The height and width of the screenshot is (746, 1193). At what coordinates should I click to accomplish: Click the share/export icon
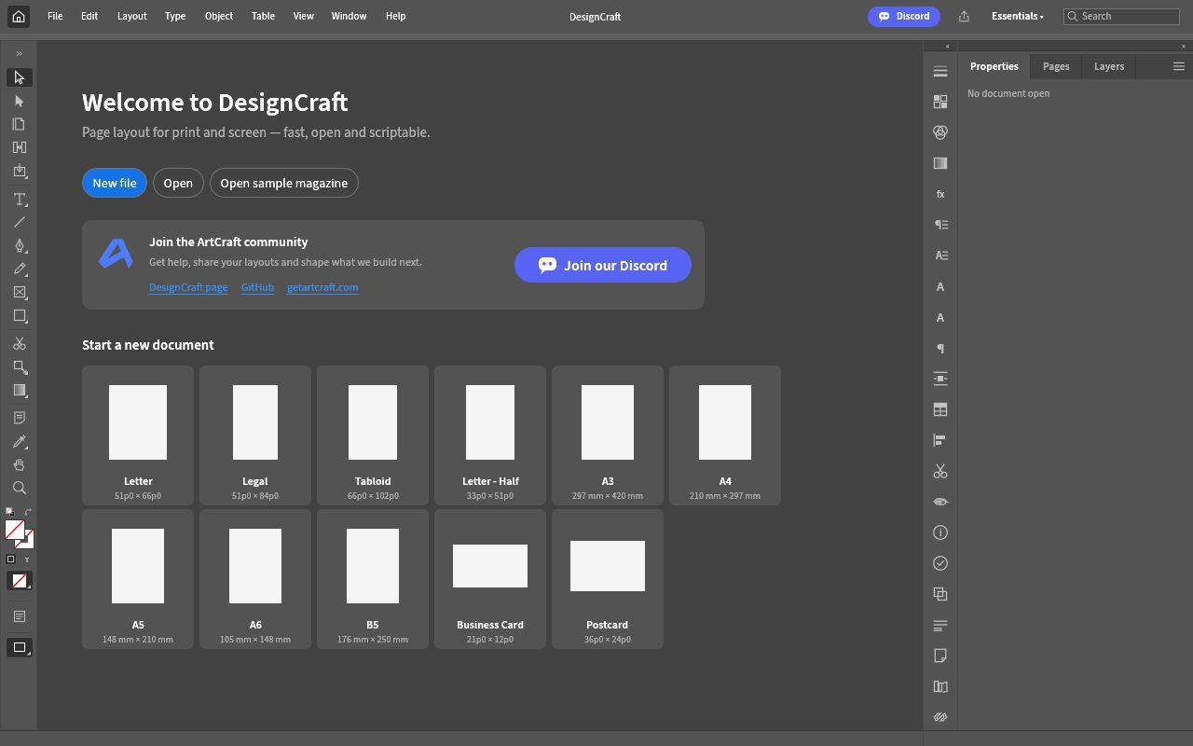tap(964, 17)
